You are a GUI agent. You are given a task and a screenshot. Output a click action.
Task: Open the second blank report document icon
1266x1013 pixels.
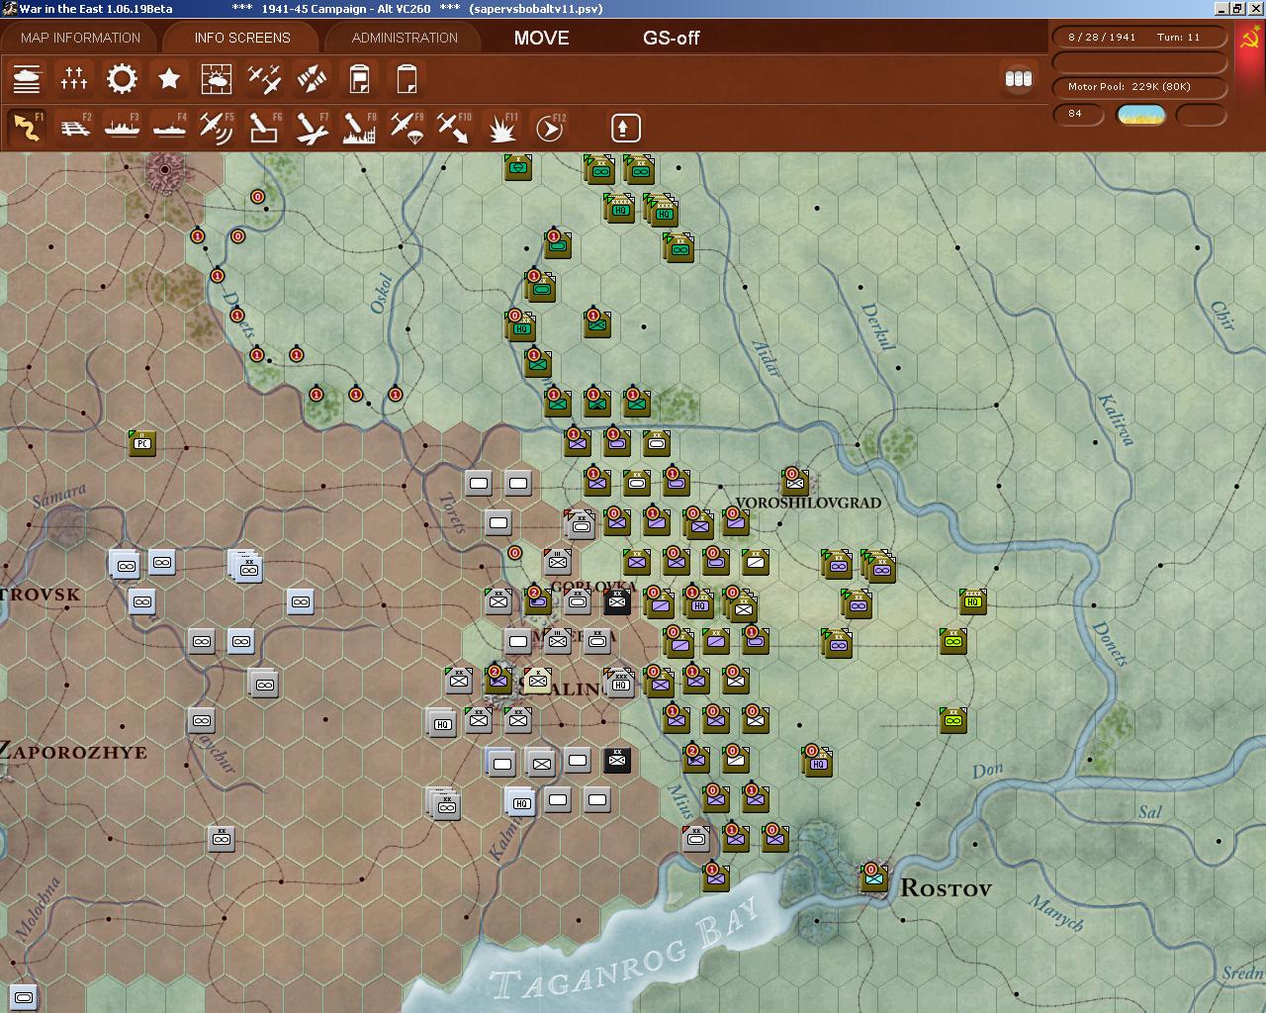click(x=407, y=78)
